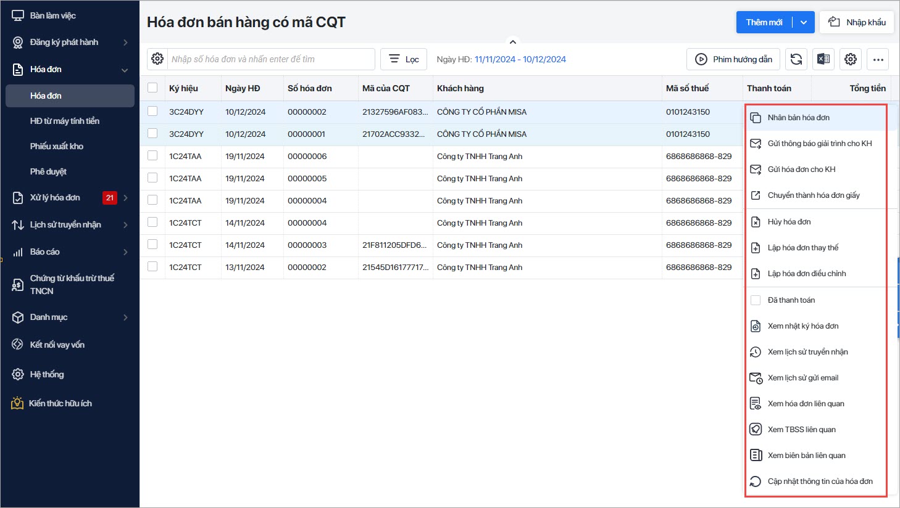The width and height of the screenshot is (900, 508).
Task: Open the three-dots more options button
Action: pyautogui.click(x=878, y=59)
